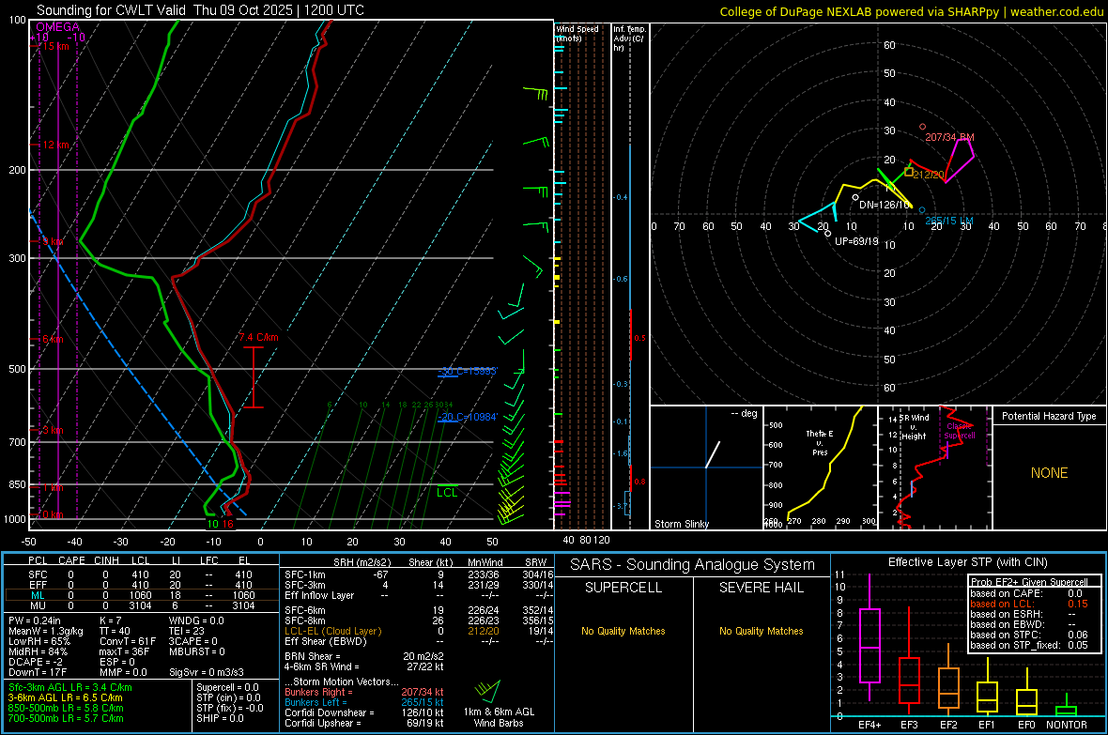Click the 'ConvT = 61F' value
This screenshot has width=1108, height=735.
[x=127, y=641]
